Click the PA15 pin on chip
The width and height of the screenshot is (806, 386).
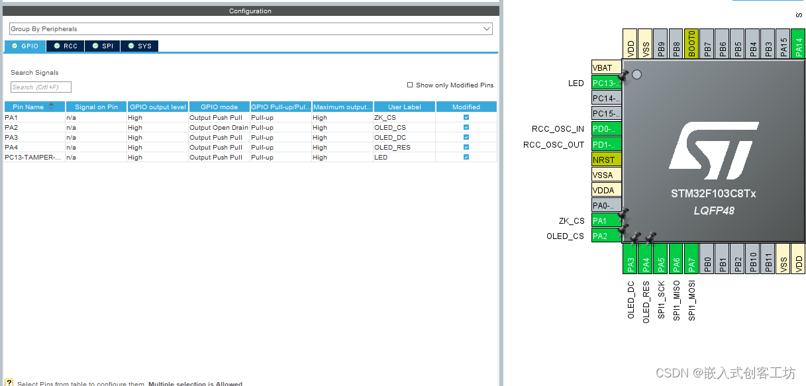tap(783, 44)
